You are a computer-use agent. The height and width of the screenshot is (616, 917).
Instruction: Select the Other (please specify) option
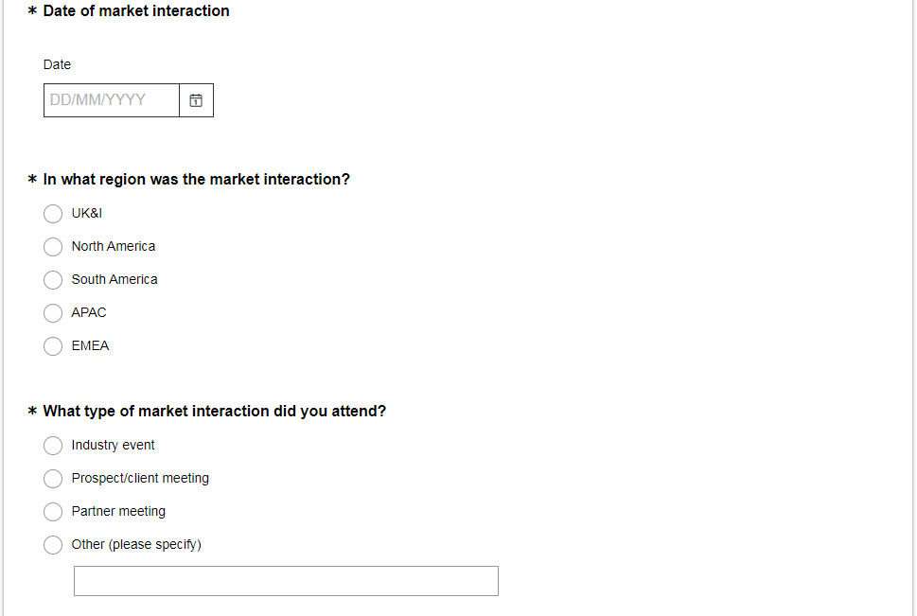53,545
